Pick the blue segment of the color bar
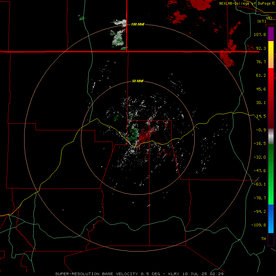Screen dimensions: 276x276 [271, 219]
